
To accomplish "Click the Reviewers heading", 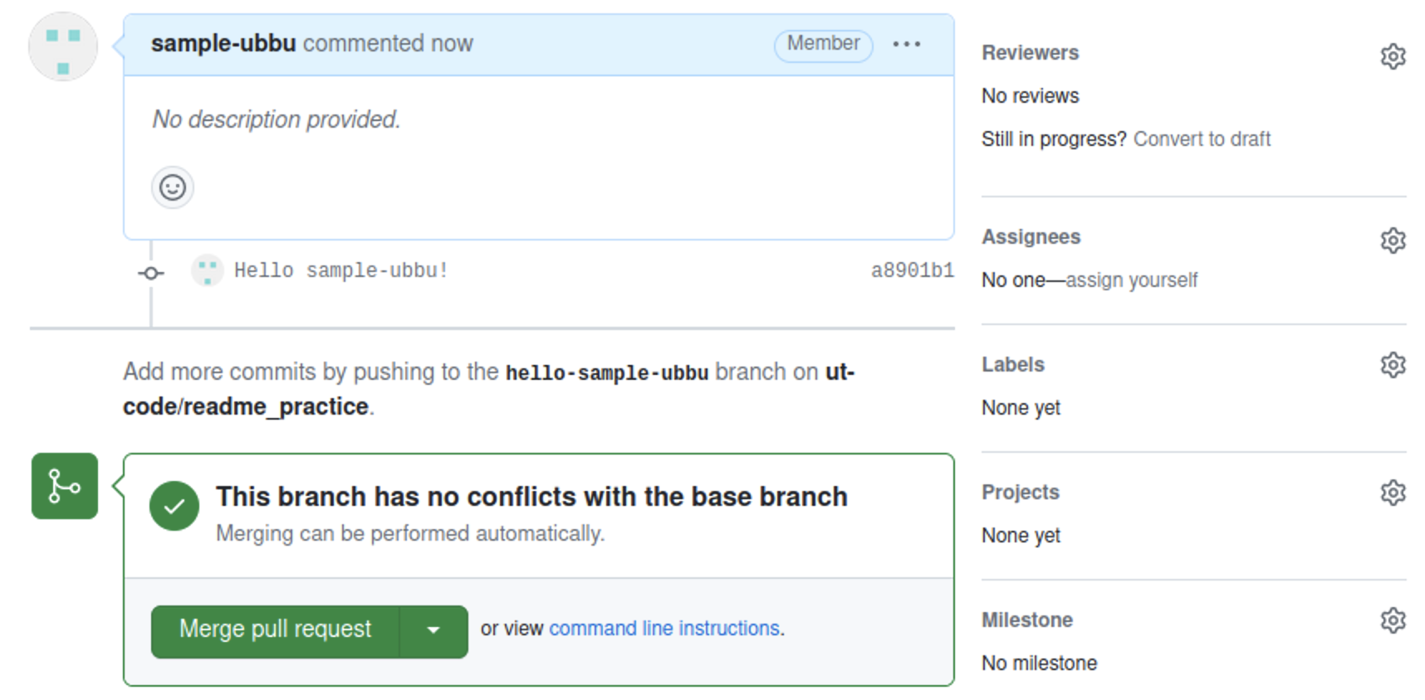I will pos(1030,53).
